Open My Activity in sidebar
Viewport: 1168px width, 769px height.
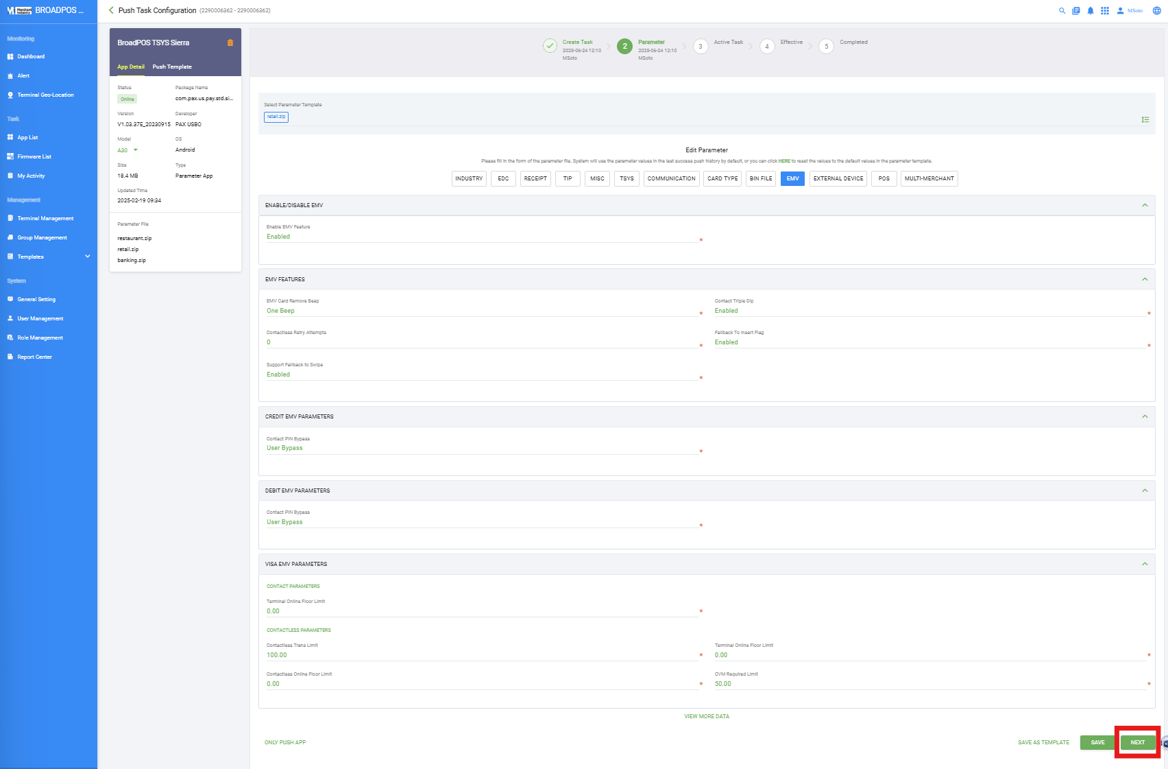tap(31, 176)
